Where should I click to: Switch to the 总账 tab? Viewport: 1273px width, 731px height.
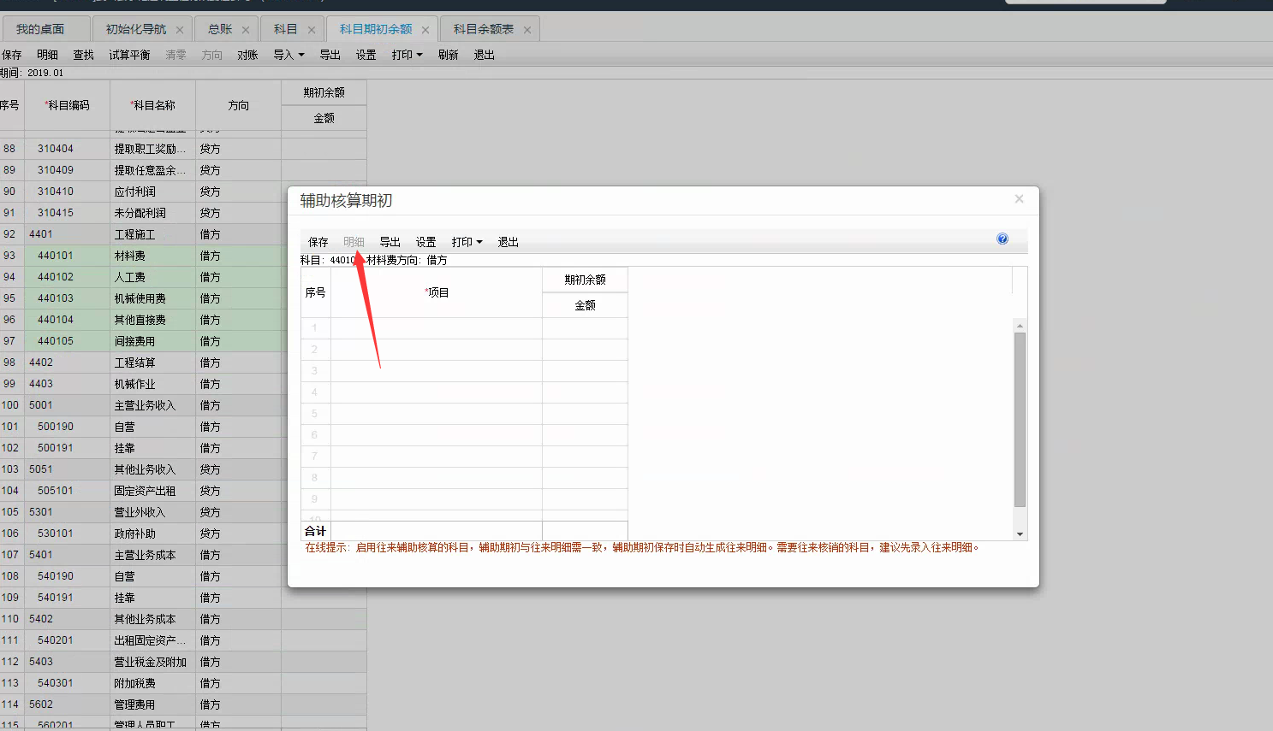tap(217, 27)
